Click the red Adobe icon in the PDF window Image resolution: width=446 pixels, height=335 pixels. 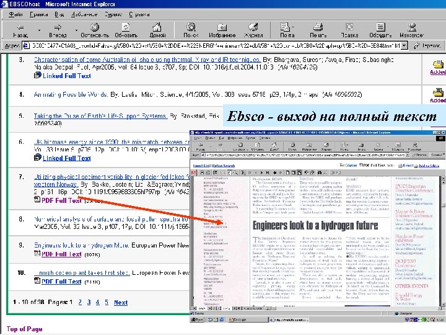193,172
